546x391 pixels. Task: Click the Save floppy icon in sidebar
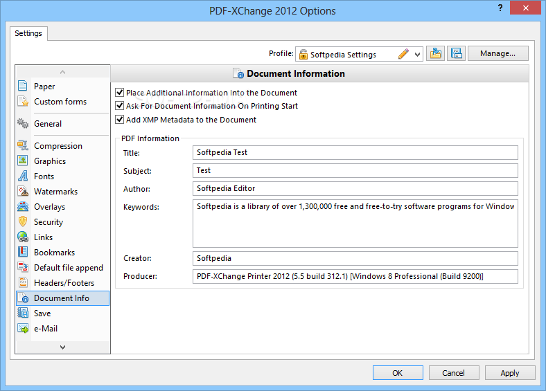click(23, 313)
